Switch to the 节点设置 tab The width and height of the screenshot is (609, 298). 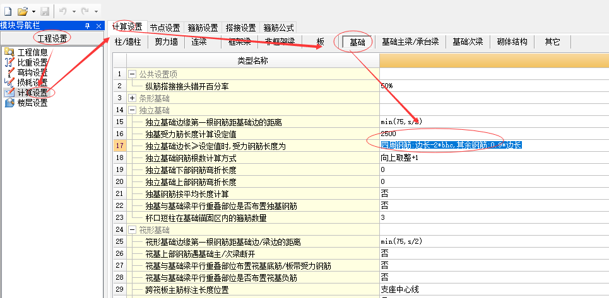165,28
